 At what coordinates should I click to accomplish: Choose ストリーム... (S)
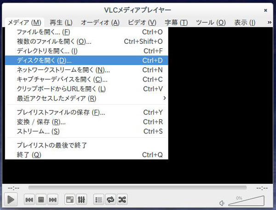point(86,131)
